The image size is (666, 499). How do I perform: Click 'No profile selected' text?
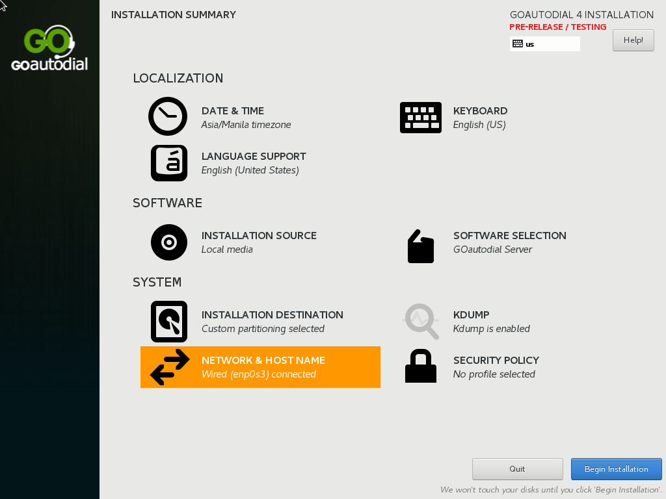pyautogui.click(x=494, y=374)
